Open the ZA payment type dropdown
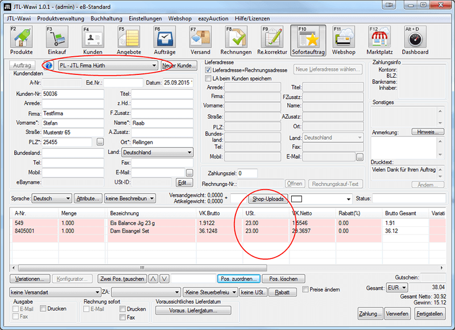The width and height of the screenshot is (455, 330). click(x=146, y=292)
